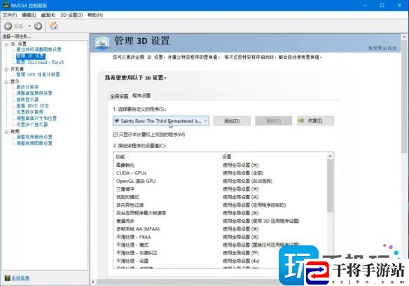This screenshot has height=286, width=409.
Task: Collapse the 显示 tree node
Action: point(6,82)
